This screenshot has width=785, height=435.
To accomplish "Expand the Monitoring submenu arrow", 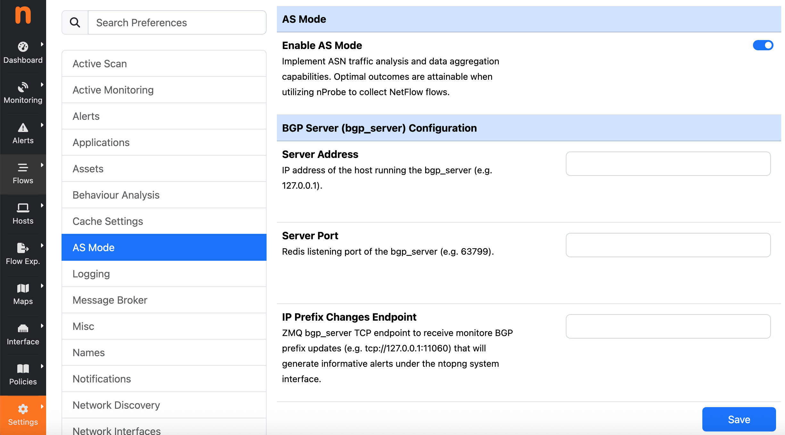I will tap(42, 85).
